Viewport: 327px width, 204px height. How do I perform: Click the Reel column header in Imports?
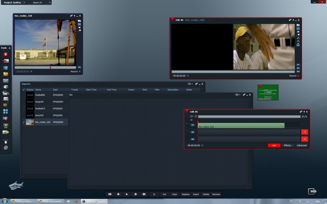55,89
